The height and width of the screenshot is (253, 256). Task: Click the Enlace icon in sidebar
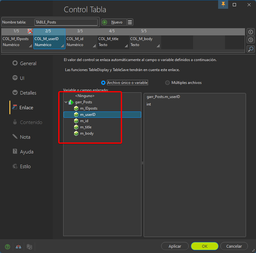[15, 107]
